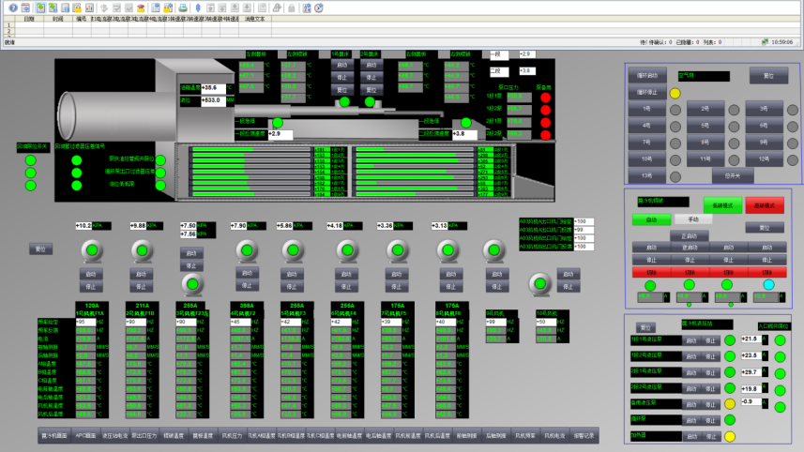This screenshot has height=452, width=804.
Task: Switch to 手动 manual mode
Action: pos(693,219)
